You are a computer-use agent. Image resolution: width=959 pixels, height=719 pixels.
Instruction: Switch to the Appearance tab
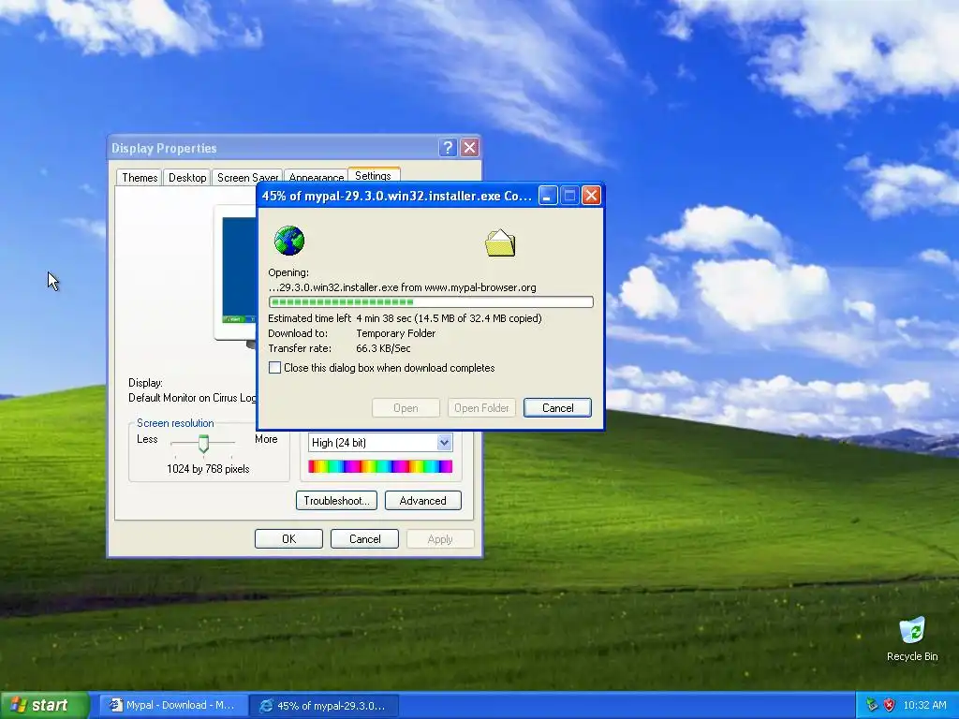tap(317, 177)
